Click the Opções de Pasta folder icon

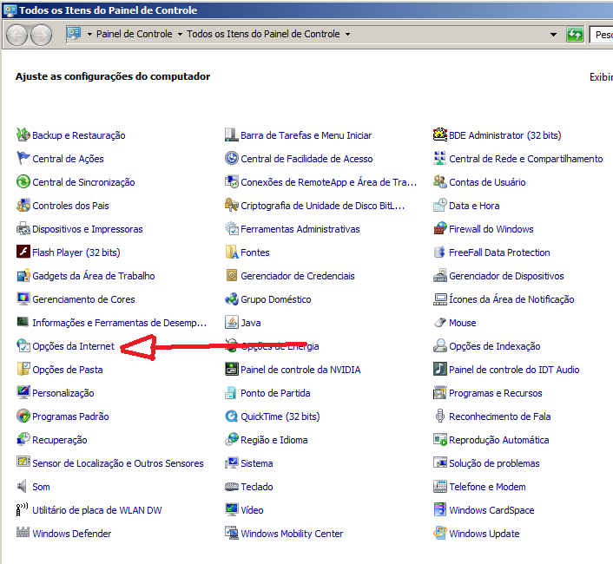click(23, 369)
